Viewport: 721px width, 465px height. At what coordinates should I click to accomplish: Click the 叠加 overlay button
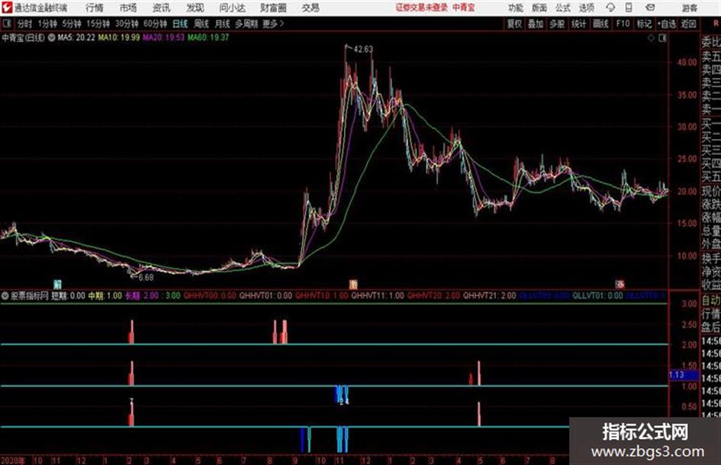coord(536,24)
